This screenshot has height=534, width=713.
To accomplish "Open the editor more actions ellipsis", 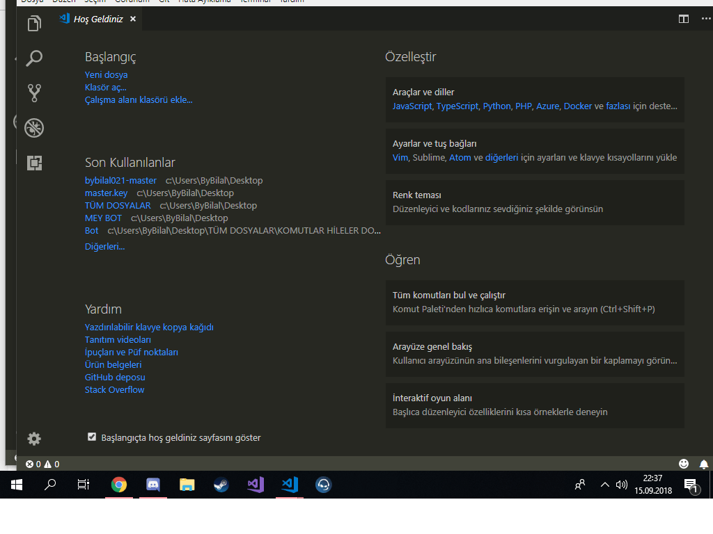I will [x=706, y=19].
